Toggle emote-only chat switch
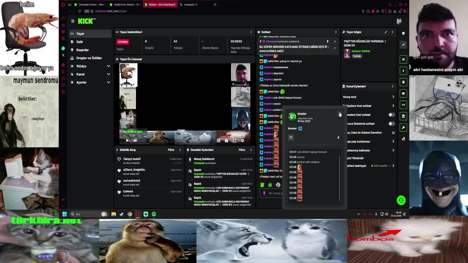Screen dimensions: 468x263 click(x=391, y=123)
